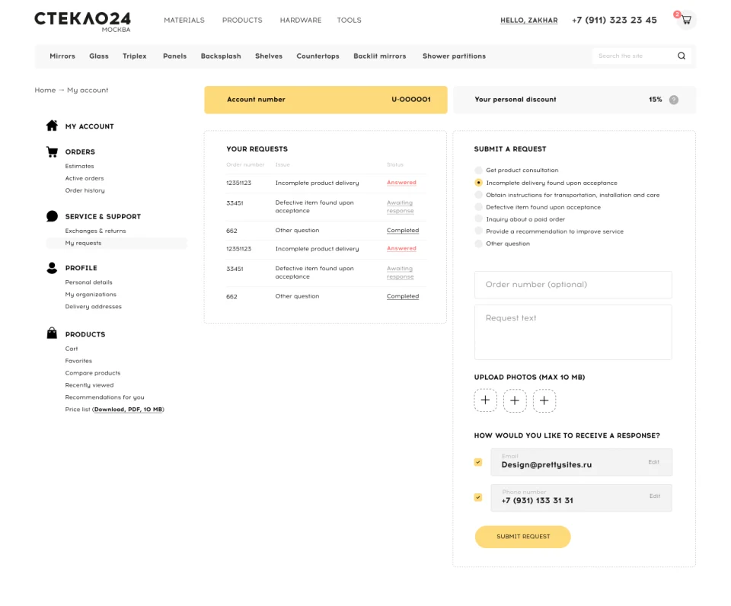Open Active orders in sidebar
This screenshot has height=606, width=731.
[85, 178]
